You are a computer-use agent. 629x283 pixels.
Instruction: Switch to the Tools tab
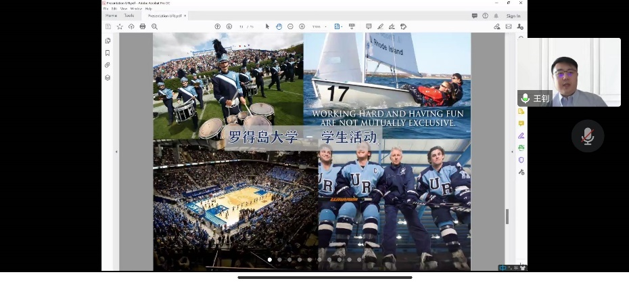pyautogui.click(x=129, y=16)
